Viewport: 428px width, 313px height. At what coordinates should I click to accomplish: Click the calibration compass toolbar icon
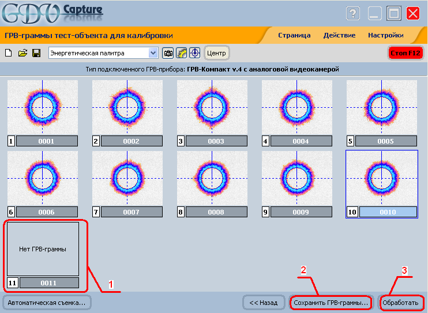(194, 53)
